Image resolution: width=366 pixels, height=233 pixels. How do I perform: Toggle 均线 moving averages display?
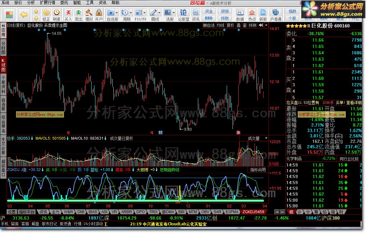point(220,25)
